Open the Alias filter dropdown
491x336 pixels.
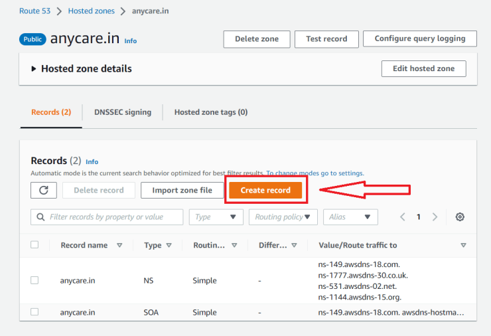click(x=350, y=217)
